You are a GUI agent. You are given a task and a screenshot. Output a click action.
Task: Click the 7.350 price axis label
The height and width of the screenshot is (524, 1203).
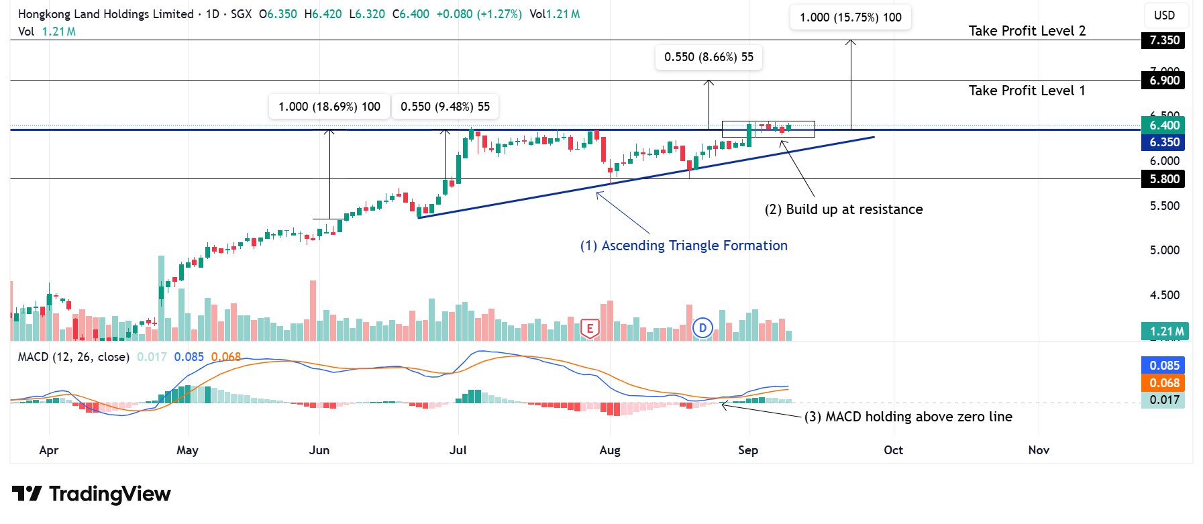(x=1164, y=40)
